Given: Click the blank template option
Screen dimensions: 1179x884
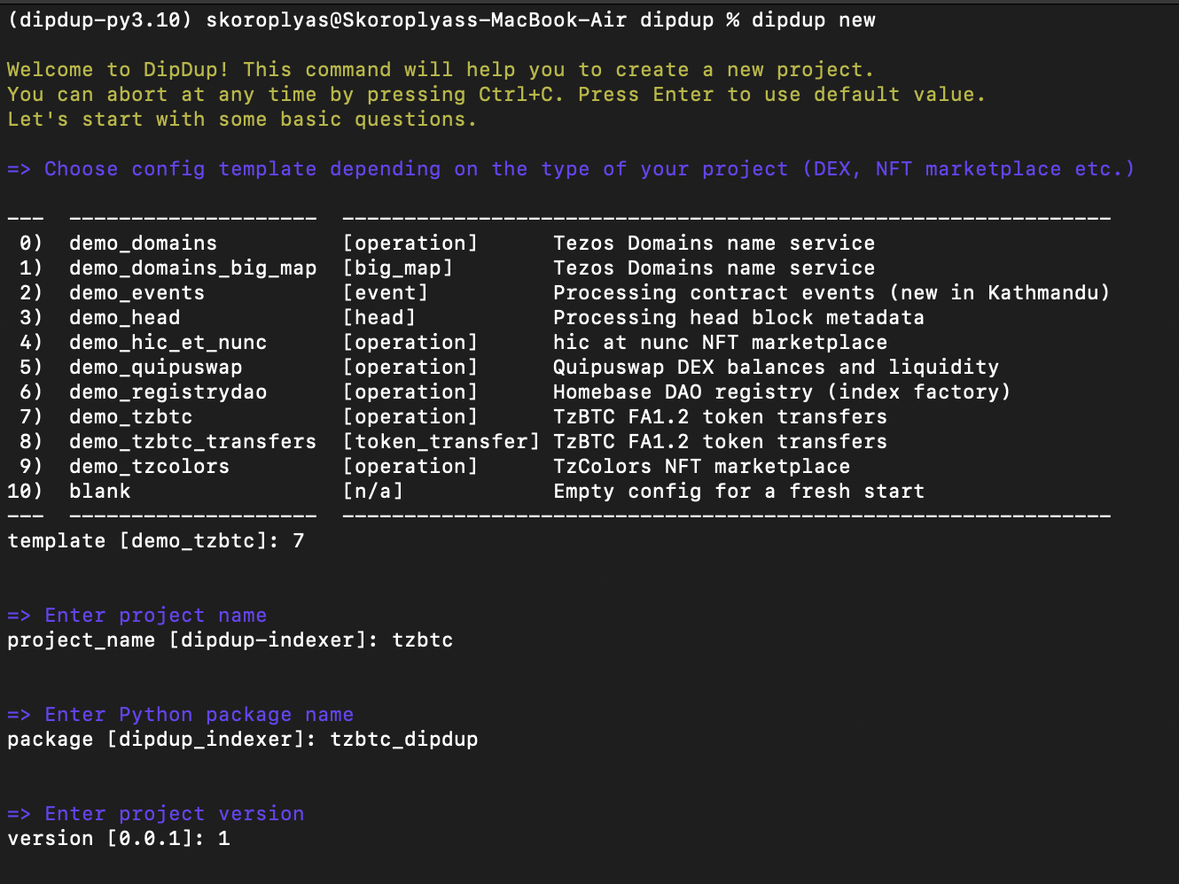Looking at the screenshot, I should click(99, 492).
